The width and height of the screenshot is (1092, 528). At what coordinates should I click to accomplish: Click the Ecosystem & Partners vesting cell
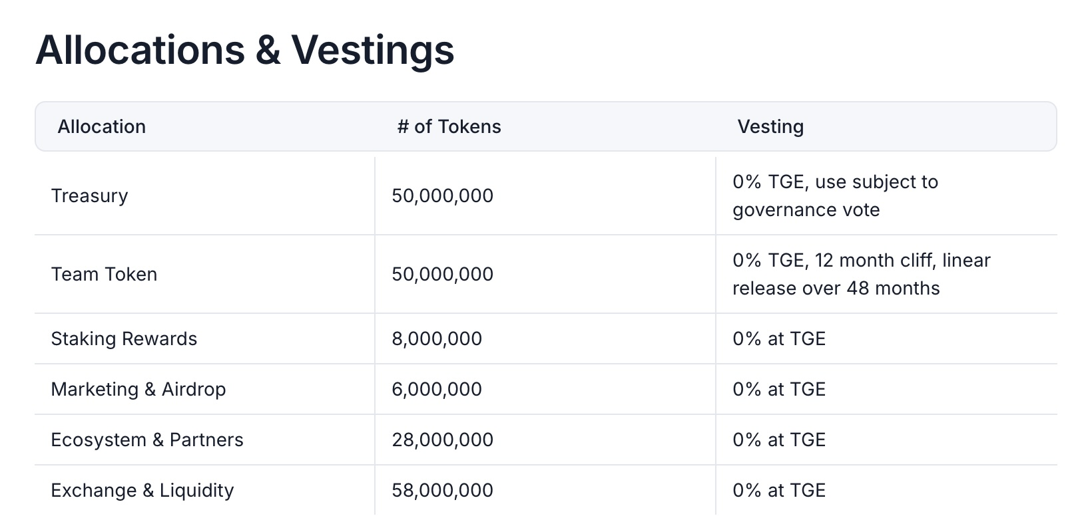pyautogui.click(x=778, y=440)
